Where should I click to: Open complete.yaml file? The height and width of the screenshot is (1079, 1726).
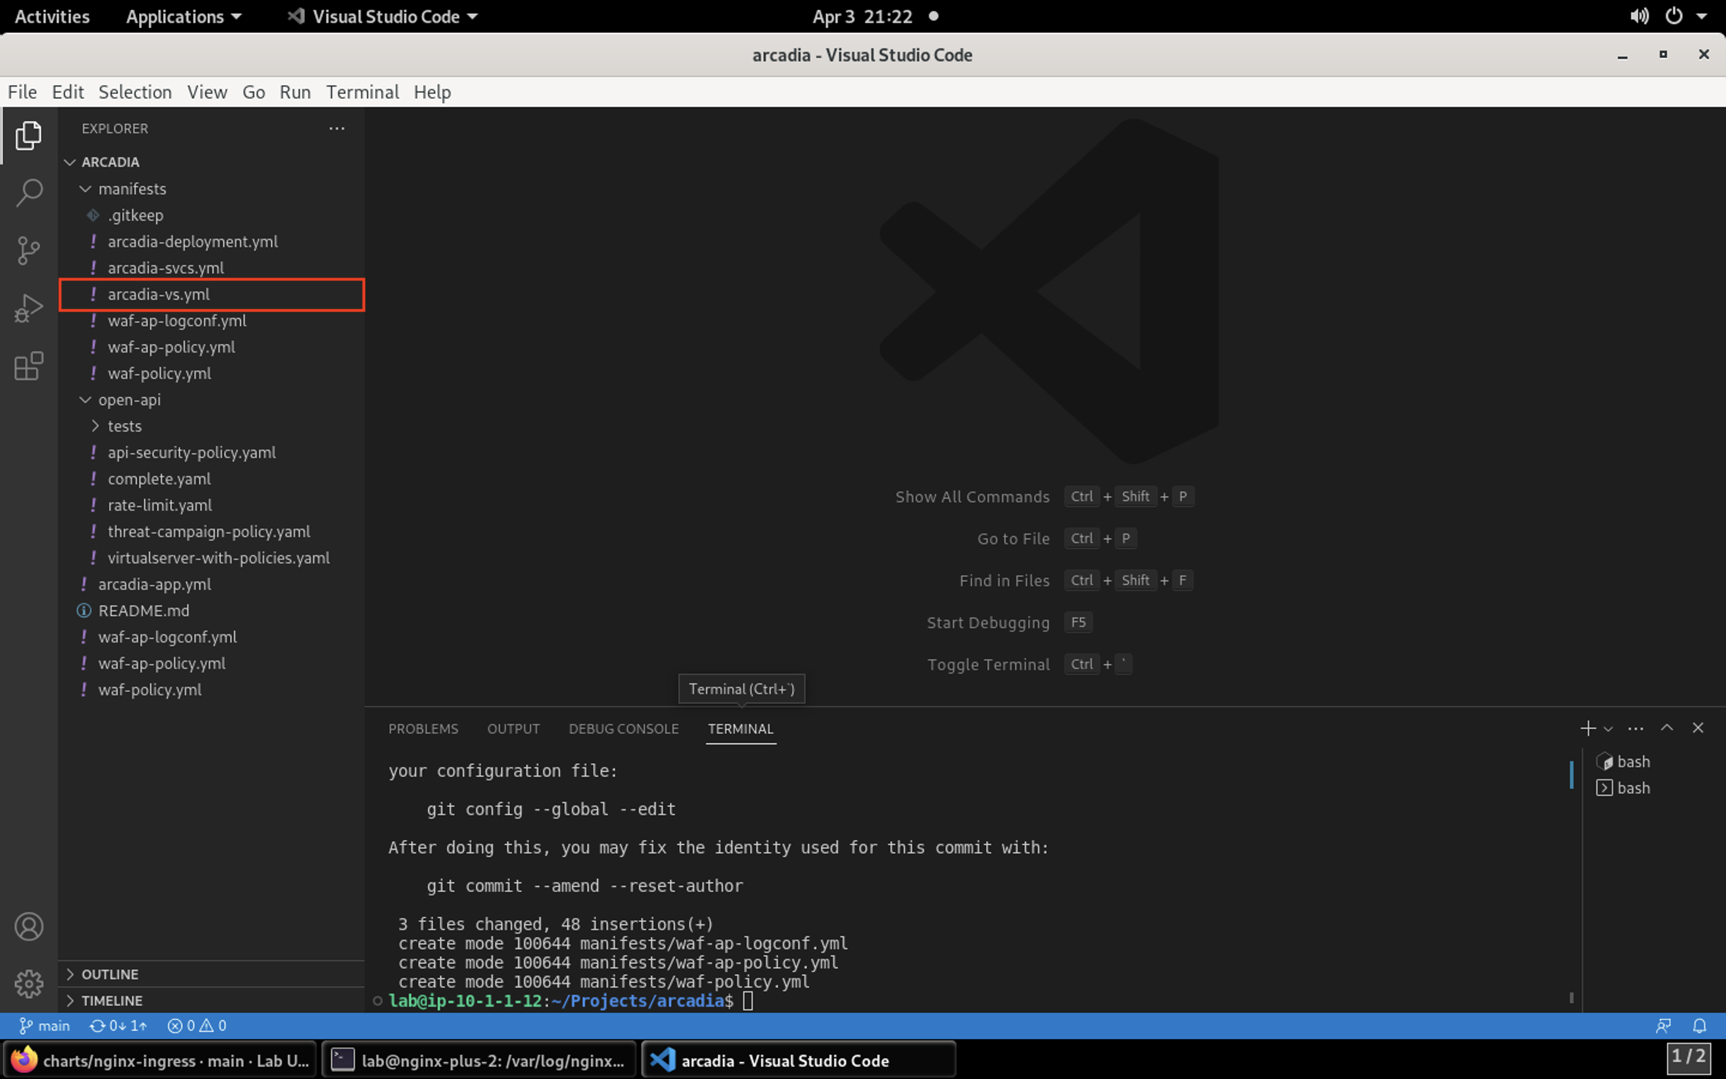(212, 479)
